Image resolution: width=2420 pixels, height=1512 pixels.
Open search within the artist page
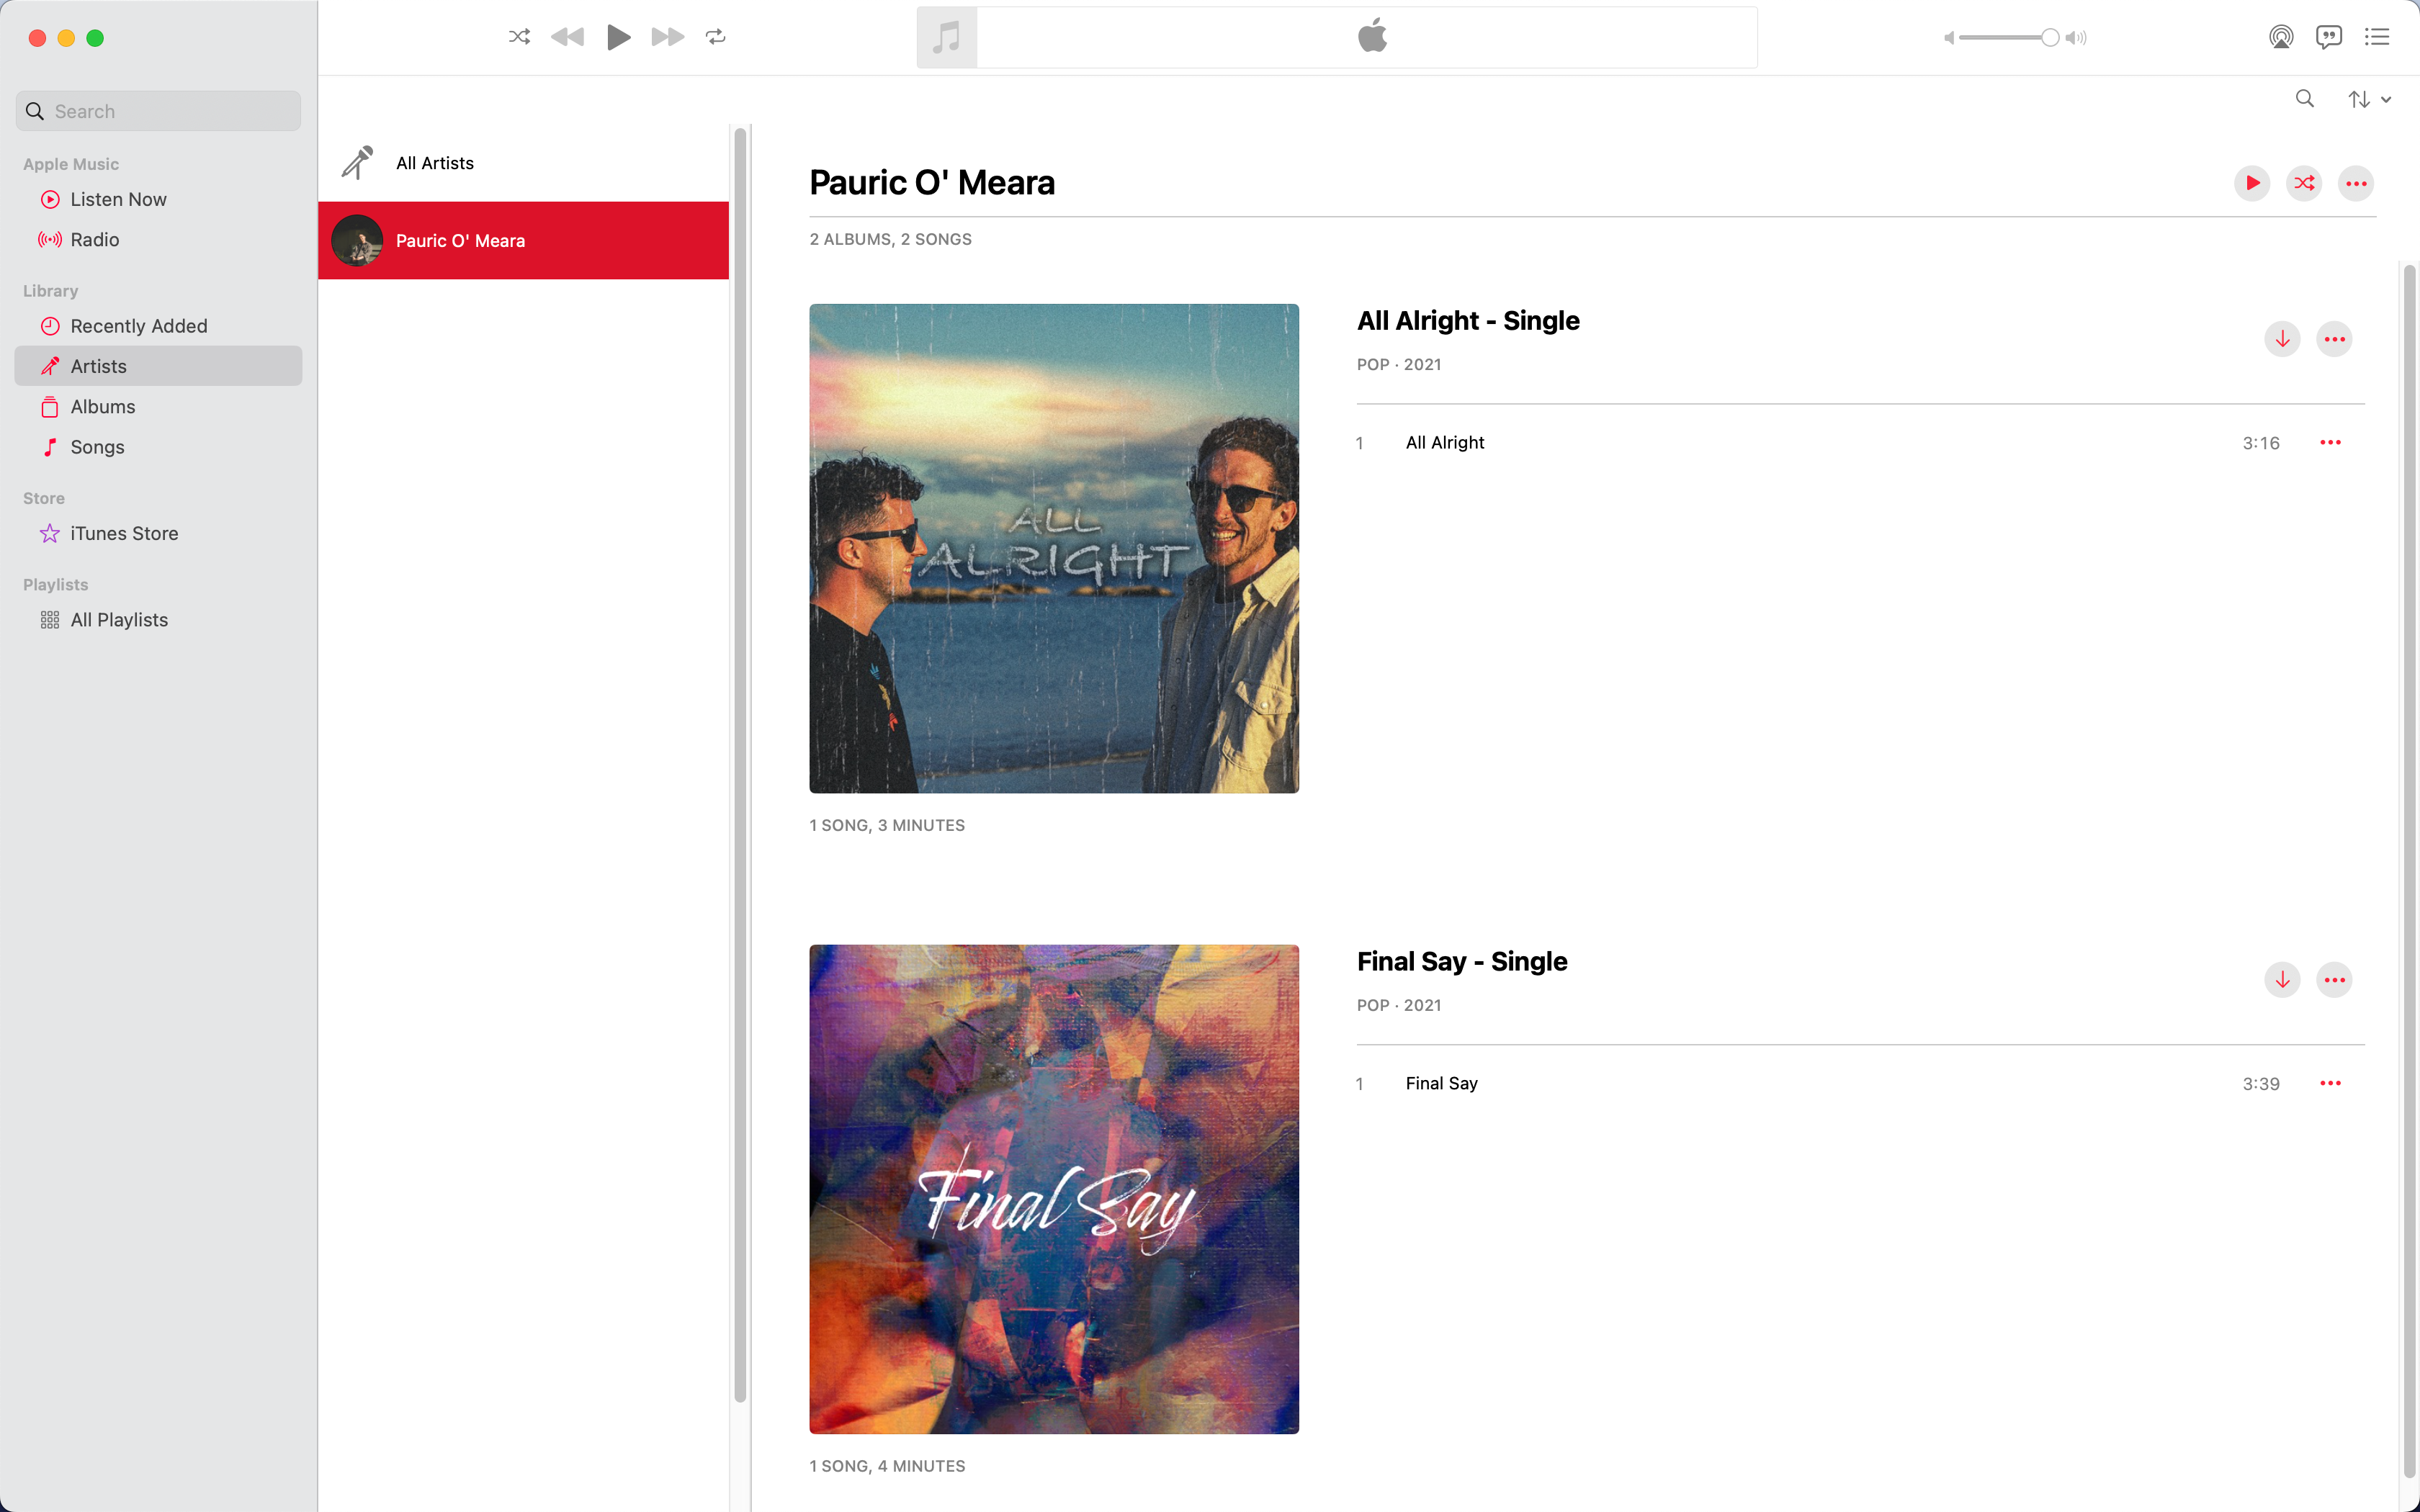pyautogui.click(x=2304, y=98)
